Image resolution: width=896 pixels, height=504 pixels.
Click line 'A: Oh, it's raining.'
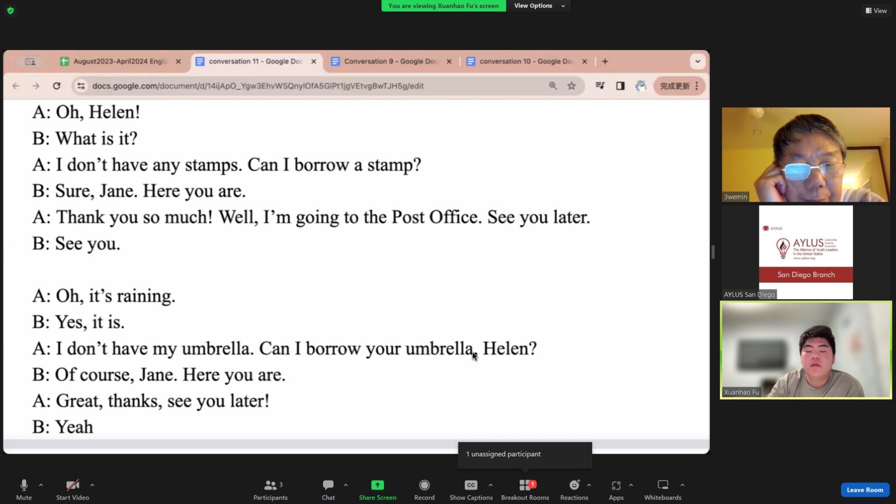(x=104, y=296)
